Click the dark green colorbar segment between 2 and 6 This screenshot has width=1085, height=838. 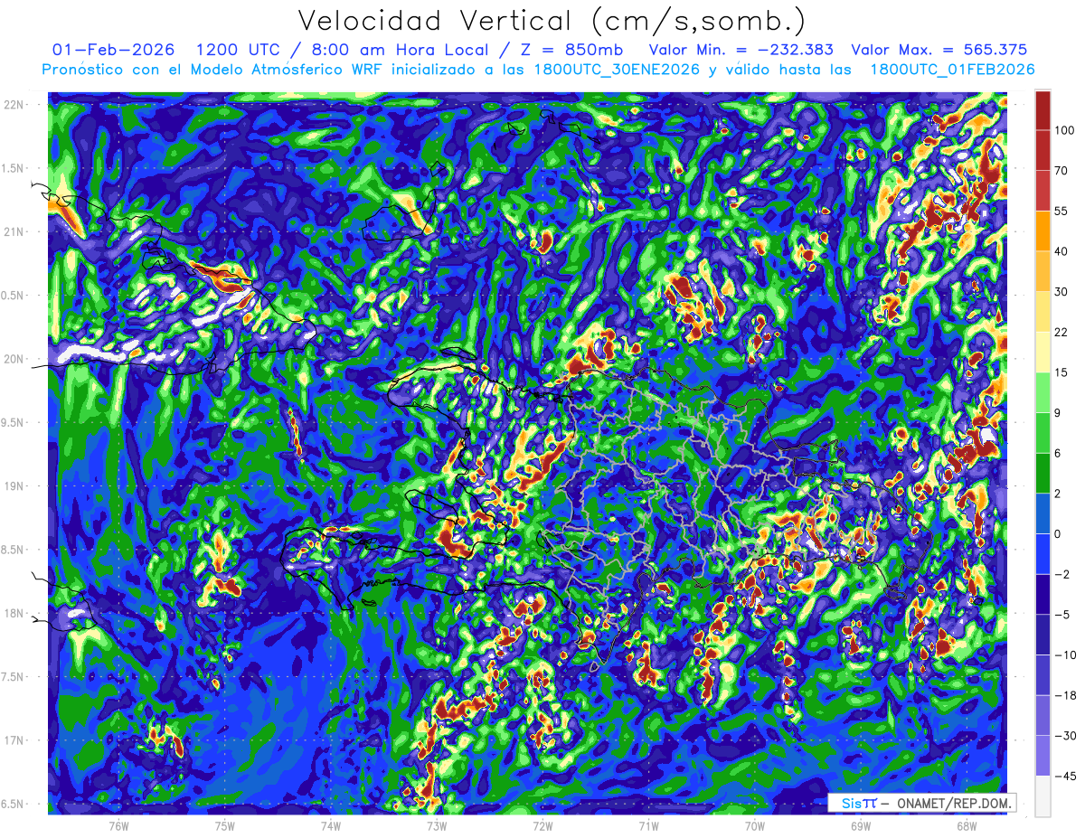(x=1043, y=473)
